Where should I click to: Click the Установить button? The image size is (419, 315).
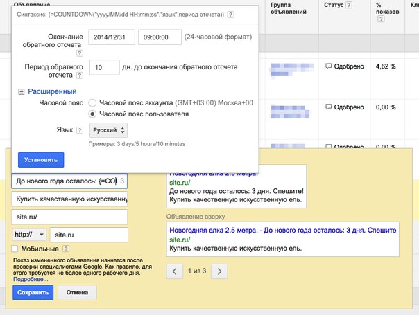tap(41, 160)
